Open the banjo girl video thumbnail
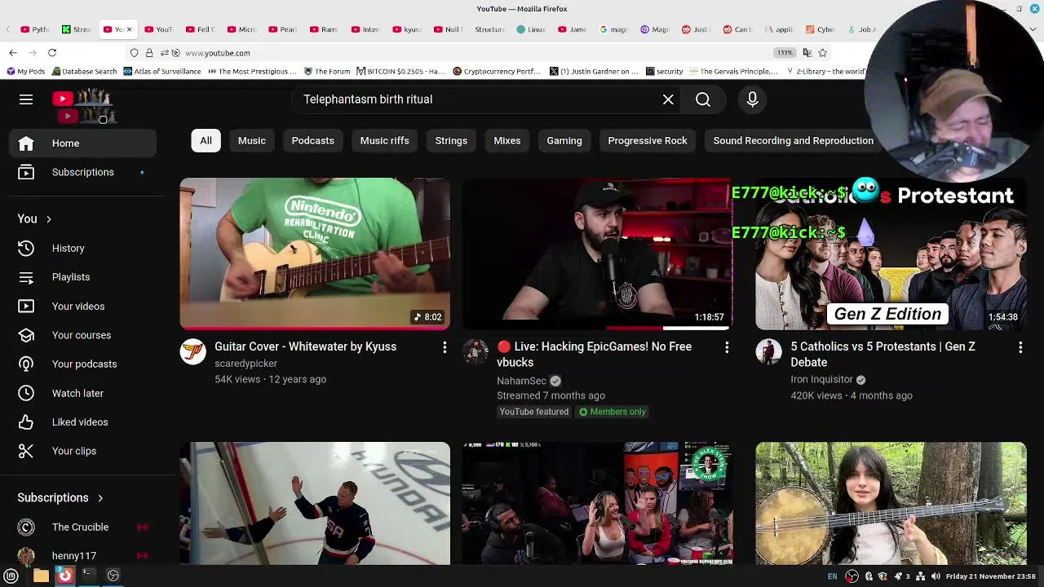This screenshot has width=1044, height=587. point(891,503)
